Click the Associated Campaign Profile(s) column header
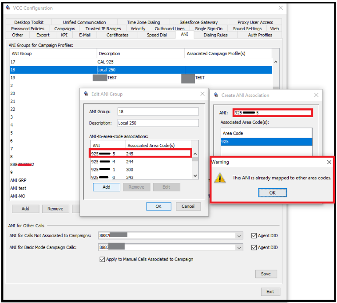The image size is (337, 303). (228, 53)
